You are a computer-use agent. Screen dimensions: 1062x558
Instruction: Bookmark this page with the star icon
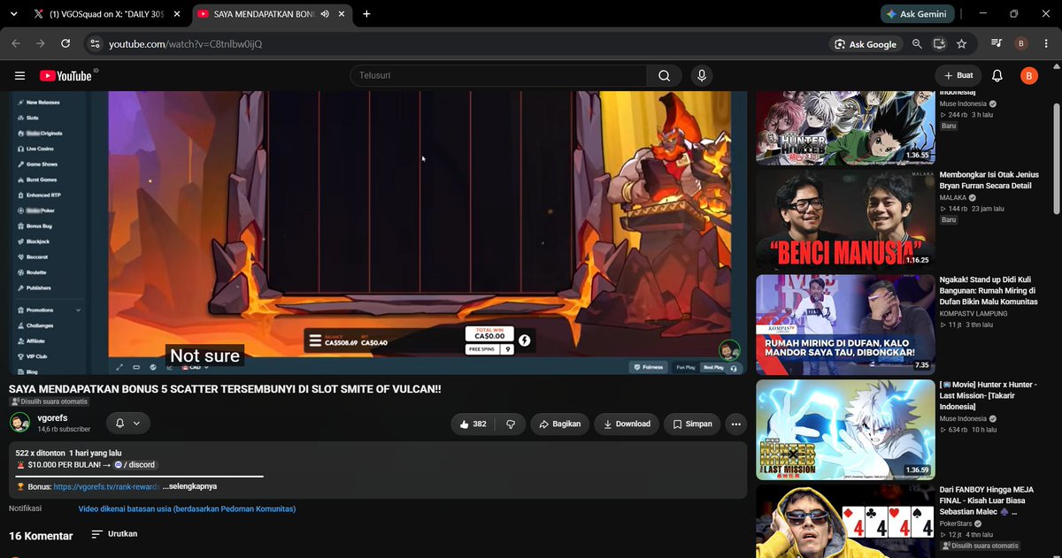point(961,43)
